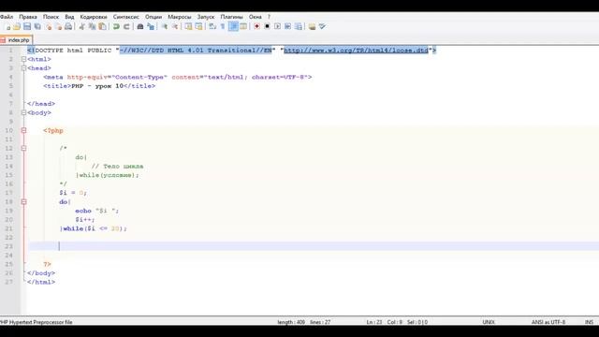Collapse the comment block fold on line 12

pos(23,148)
